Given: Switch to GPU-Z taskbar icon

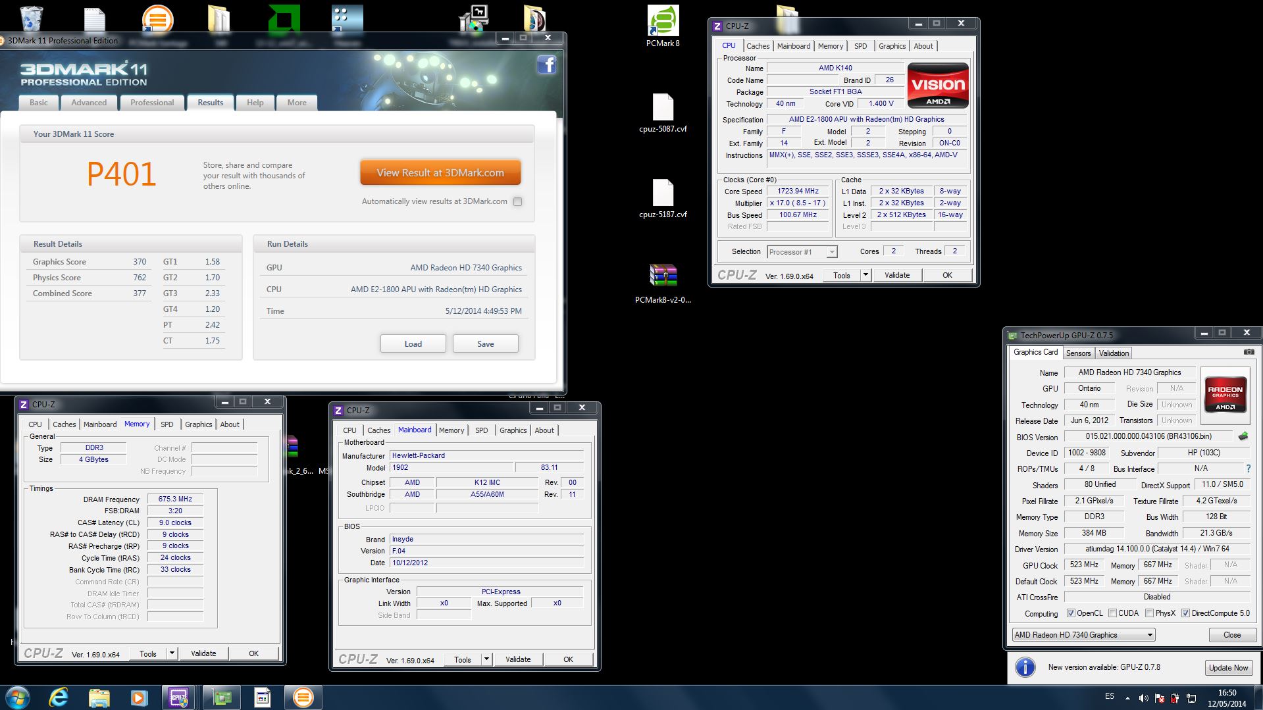Looking at the screenshot, I should coord(222,697).
